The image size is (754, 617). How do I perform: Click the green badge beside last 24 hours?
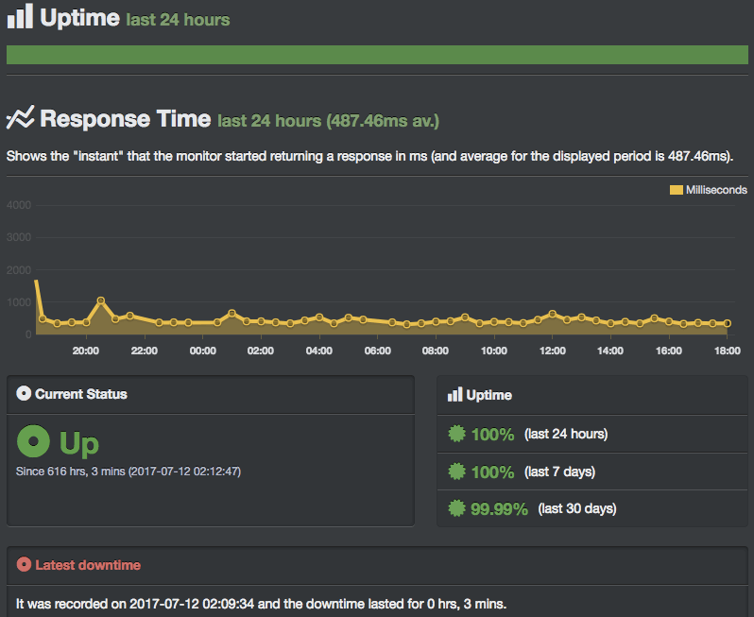pos(456,434)
